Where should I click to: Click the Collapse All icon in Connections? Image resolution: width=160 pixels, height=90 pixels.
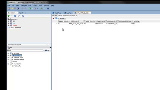point(23,16)
